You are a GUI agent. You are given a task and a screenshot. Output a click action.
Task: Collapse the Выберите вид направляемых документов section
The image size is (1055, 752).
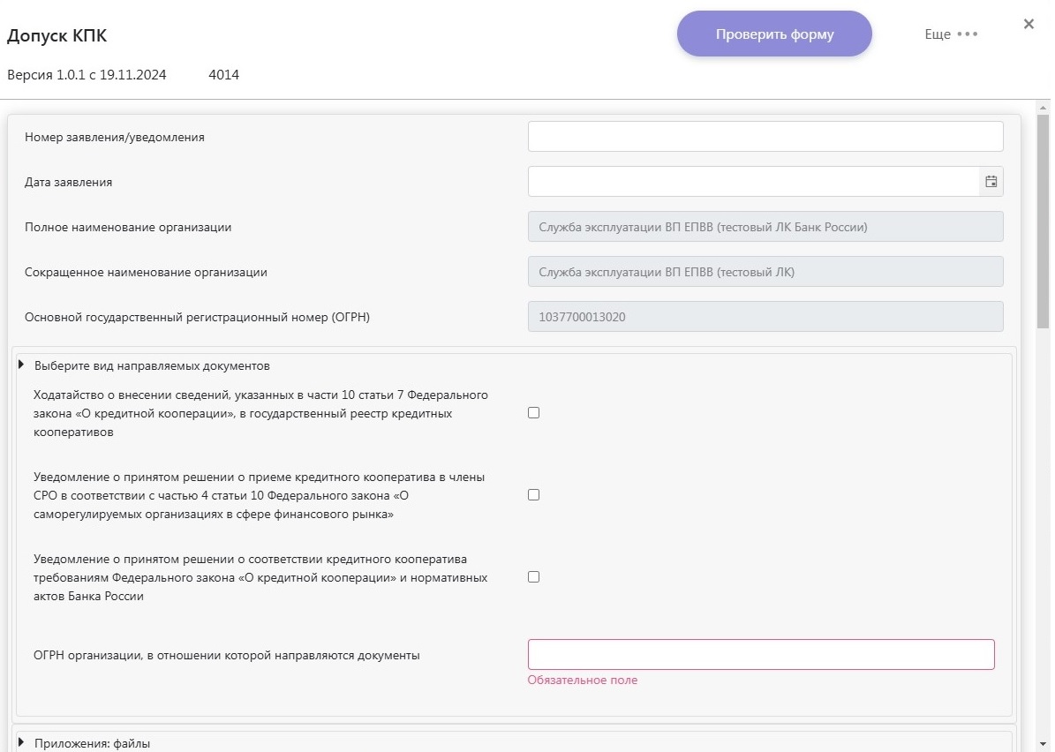(x=21, y=365)
